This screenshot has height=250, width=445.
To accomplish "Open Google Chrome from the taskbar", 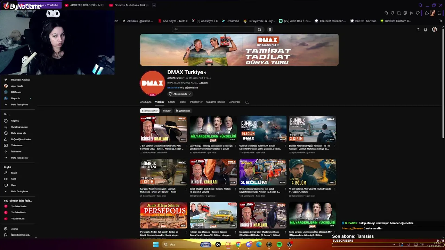I will click(x=238, y=244).
